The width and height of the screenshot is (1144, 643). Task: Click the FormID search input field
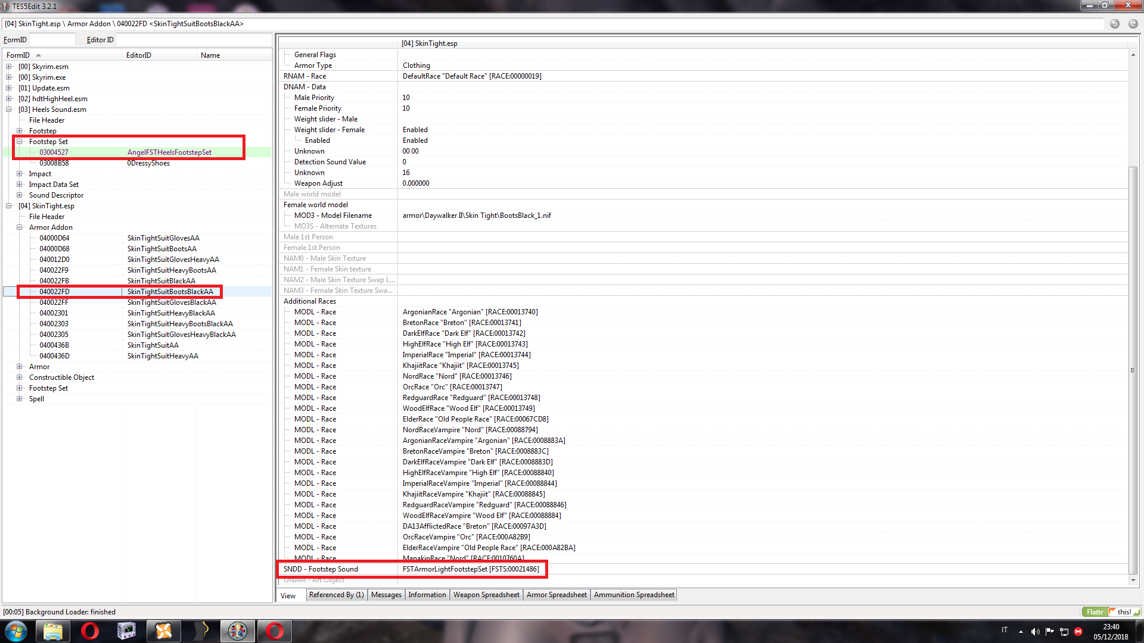(52, 40)
